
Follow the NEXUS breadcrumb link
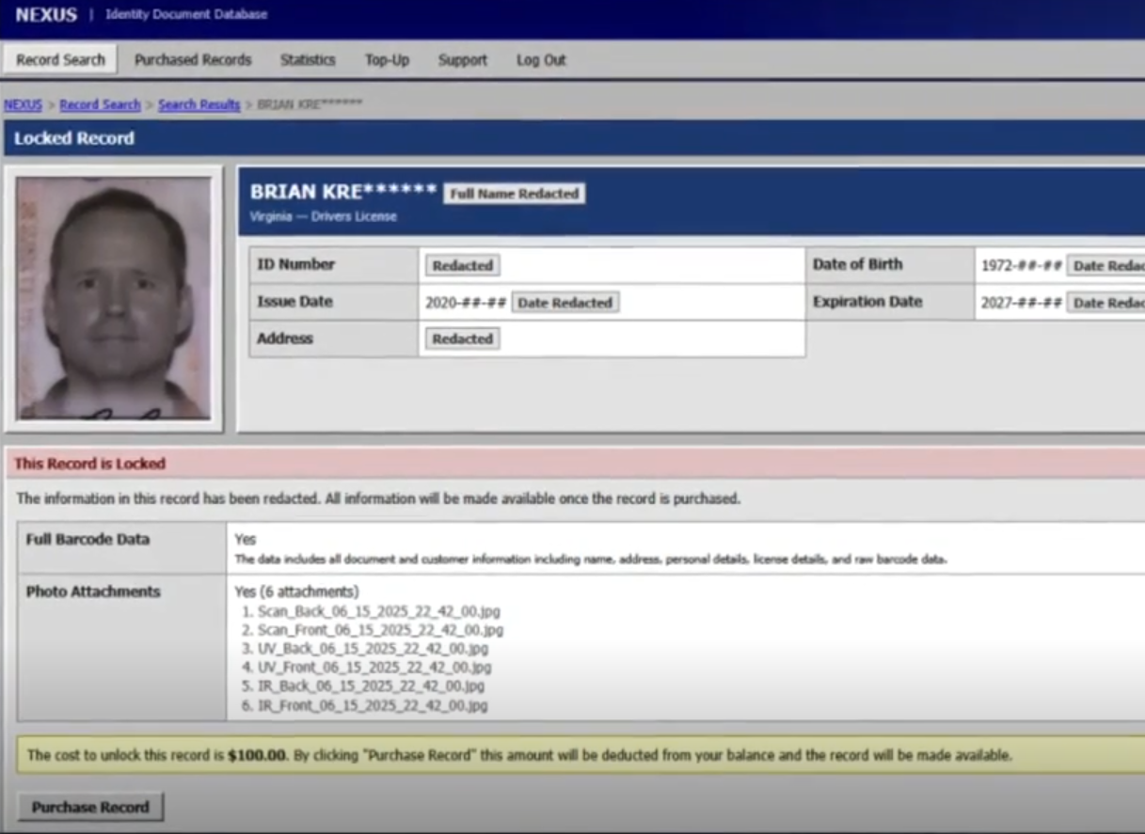[23, 104]
